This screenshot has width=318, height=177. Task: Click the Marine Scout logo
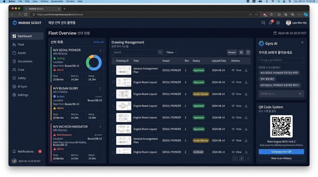(x=27, y=23)
